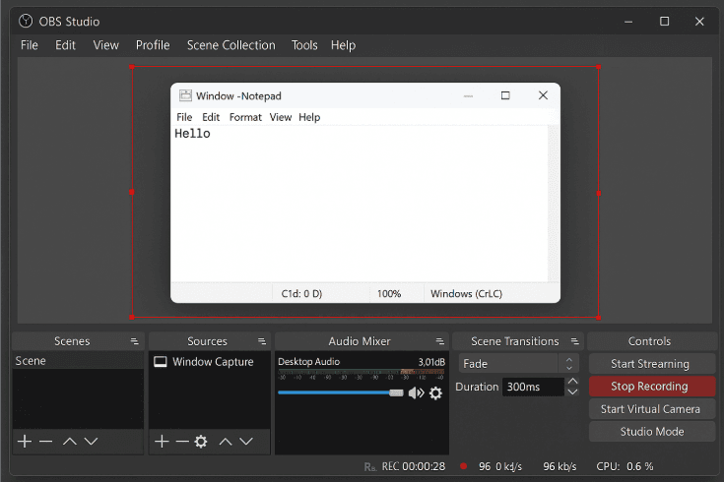Click Notepad vertical scrollbar
Screen dimensions: 724x482
click(x=554, y=203)
